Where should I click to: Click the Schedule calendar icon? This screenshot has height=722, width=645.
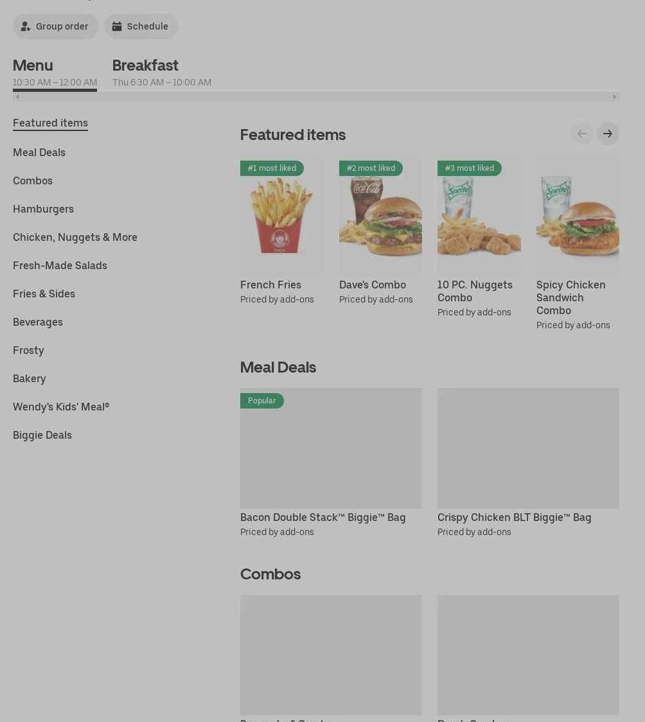pos(117,27)
